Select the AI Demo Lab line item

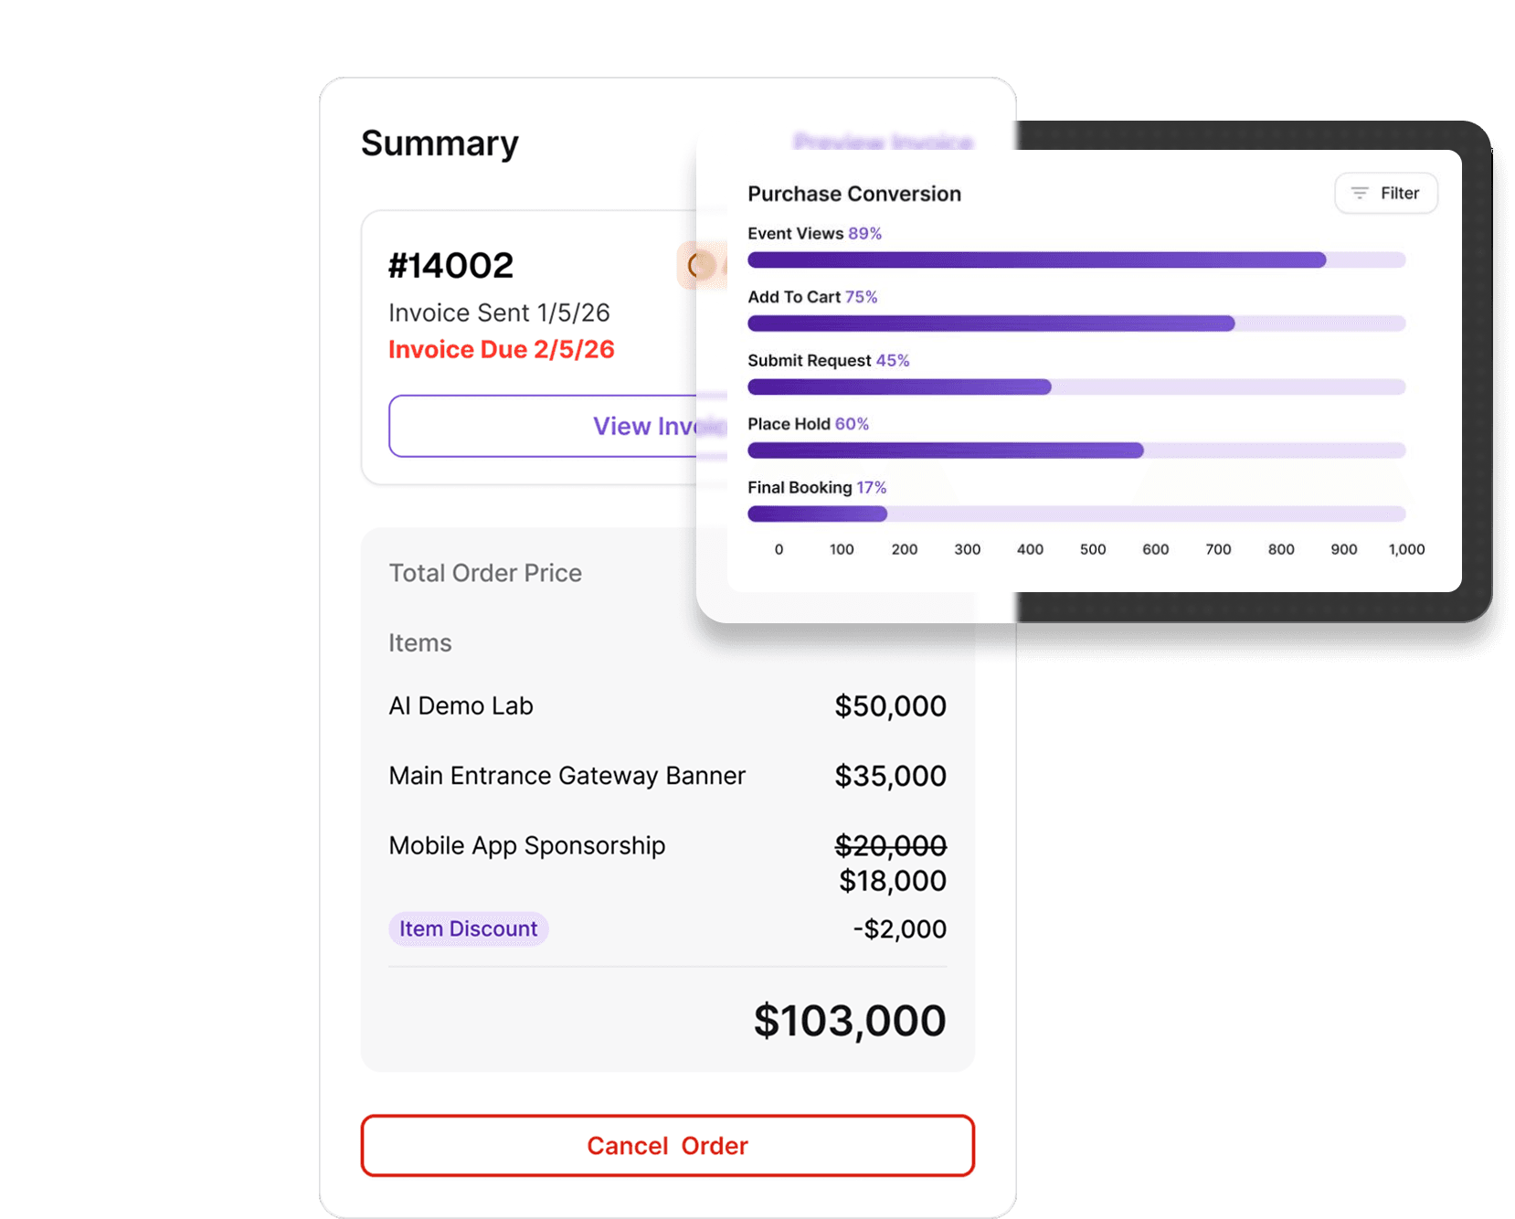pyautogui.click(x=461, y=705)
